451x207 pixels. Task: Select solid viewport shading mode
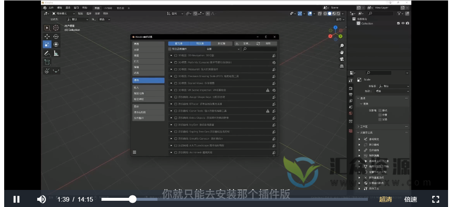click(x=329, y=13)
